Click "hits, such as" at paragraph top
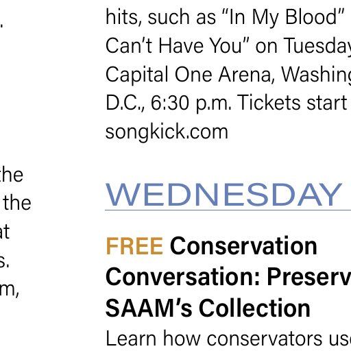The width and height of the screenshot is (351, 351). [160, 18]
